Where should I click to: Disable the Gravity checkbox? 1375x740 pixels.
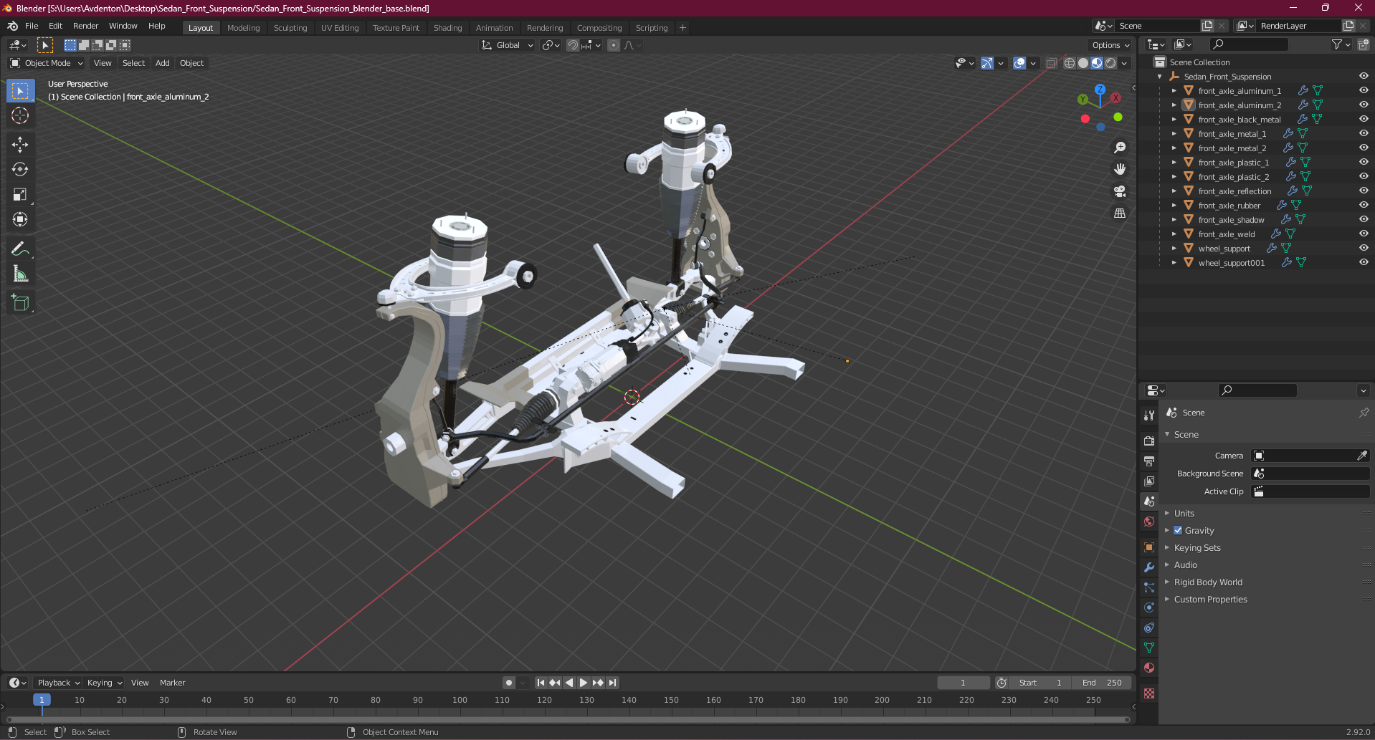click(x=1178, y=531)
